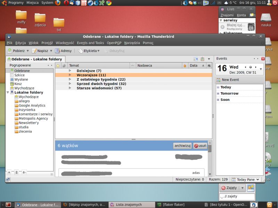The image size is (278, 208).
Task: Select the Kosz trash folder
Action: point(16,84)
